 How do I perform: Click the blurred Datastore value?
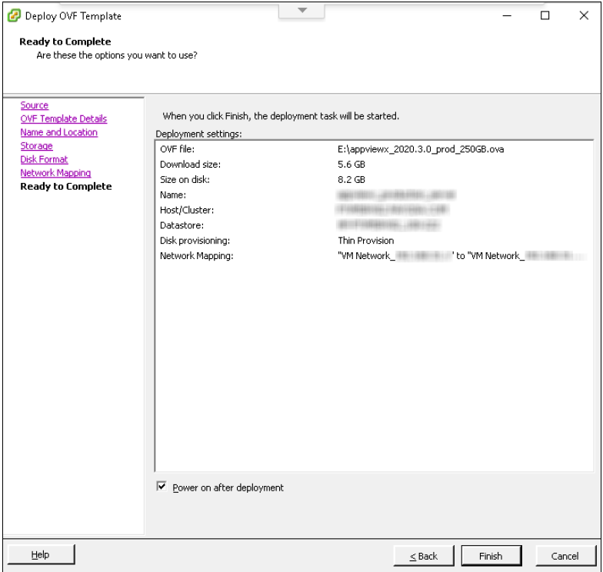(389, 224)
